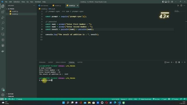The width and height of the screenshot is (187, 105).
Task: Open trick01.js in Explorer tree
Action: click(15, 11)
